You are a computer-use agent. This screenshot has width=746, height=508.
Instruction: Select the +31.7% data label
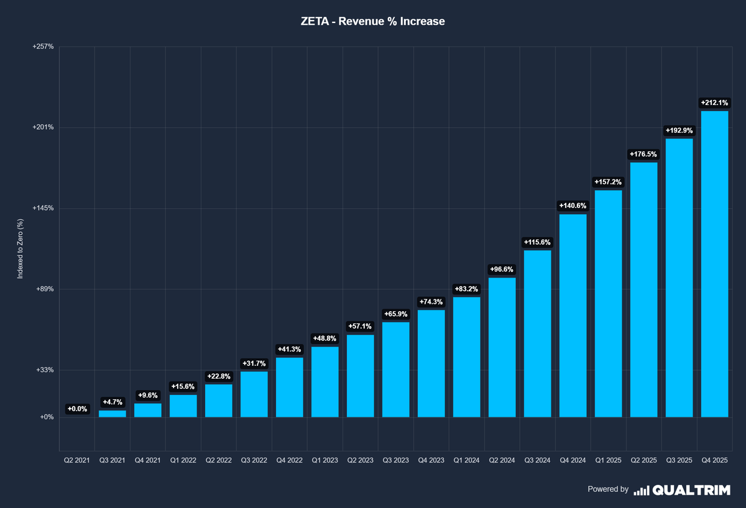pos(254,363)
